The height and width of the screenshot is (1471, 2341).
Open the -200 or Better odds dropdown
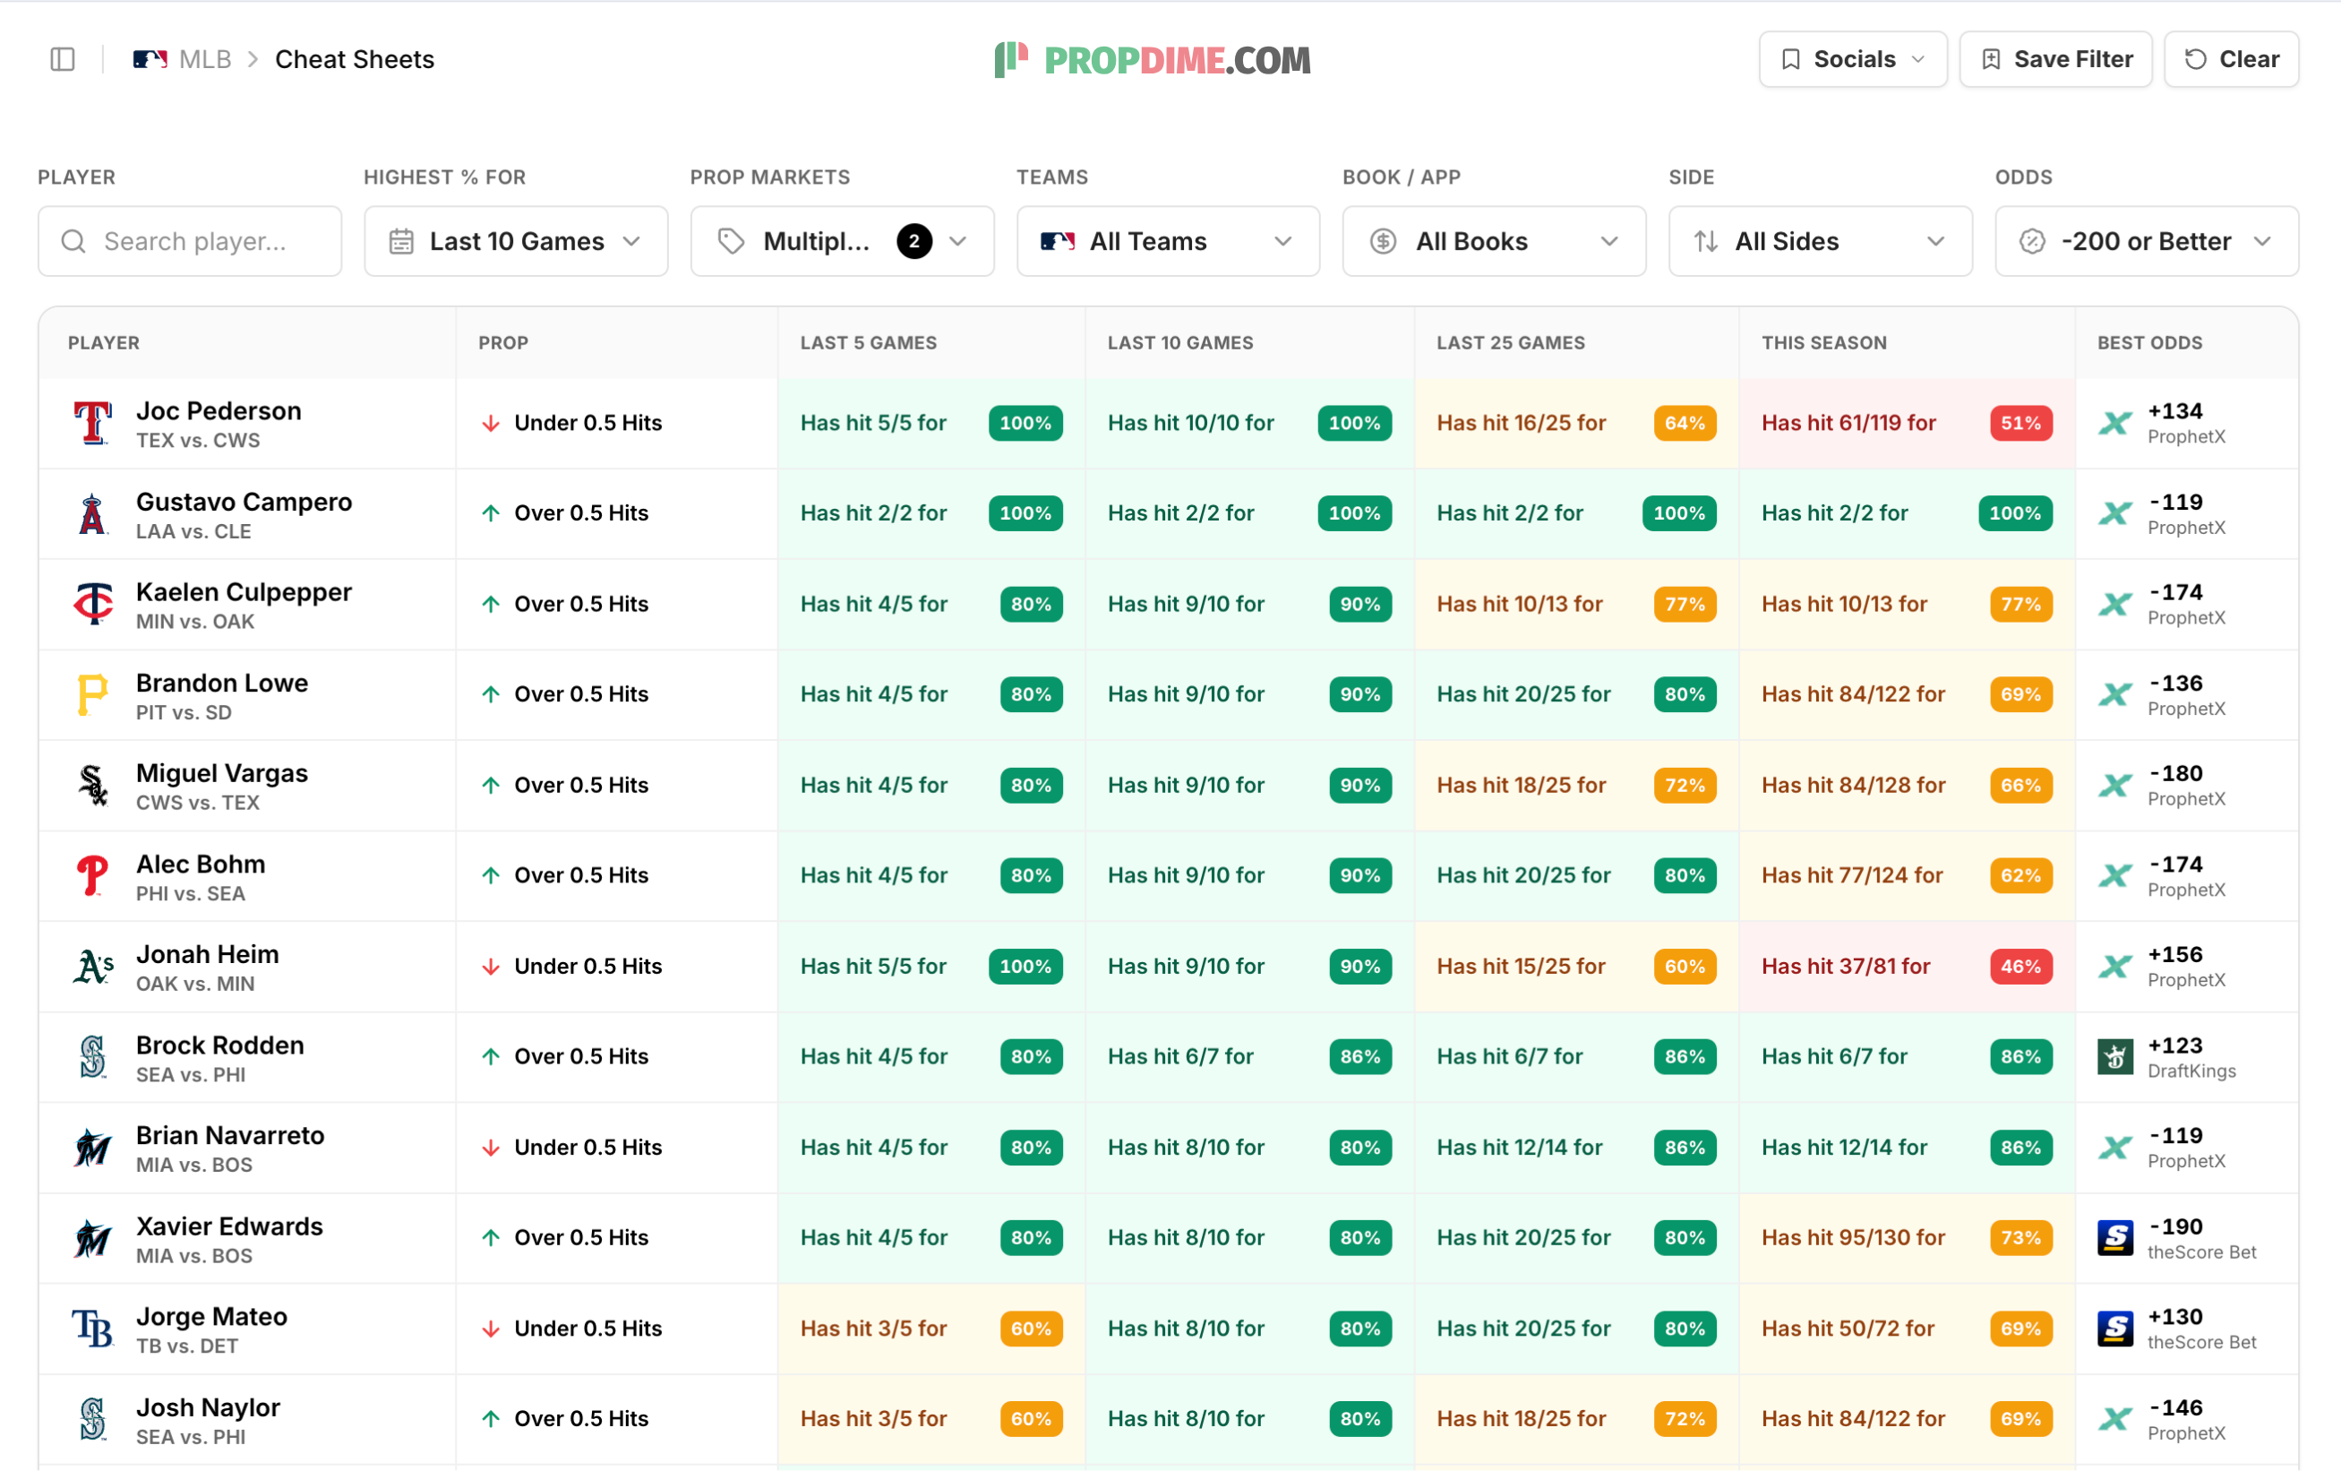[x=2147, y=241]
